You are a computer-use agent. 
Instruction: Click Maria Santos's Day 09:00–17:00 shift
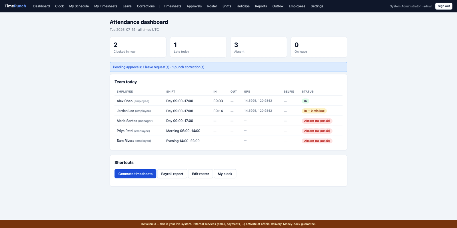point(180,121)
